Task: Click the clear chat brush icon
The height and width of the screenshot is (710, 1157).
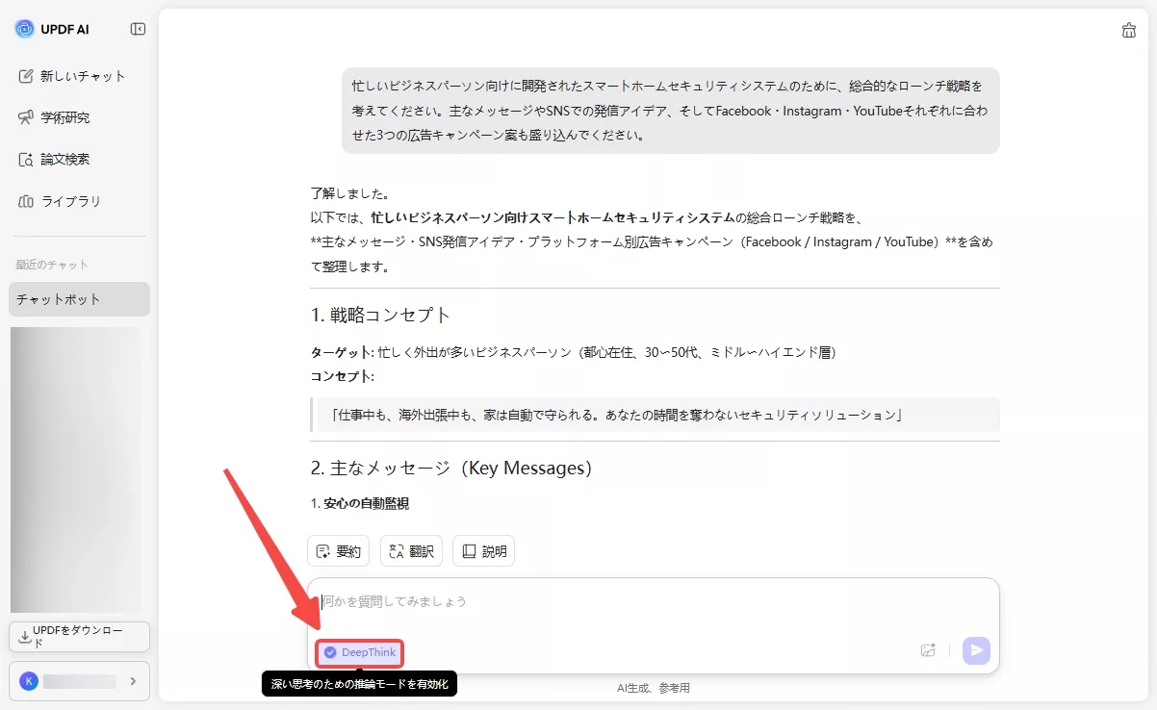Action: coord(1128,30)
